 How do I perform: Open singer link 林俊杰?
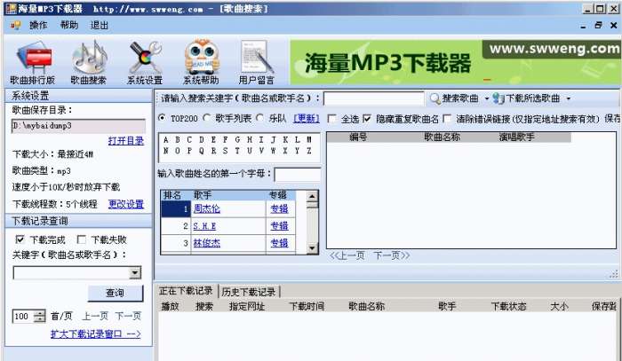tap(207, 243)
